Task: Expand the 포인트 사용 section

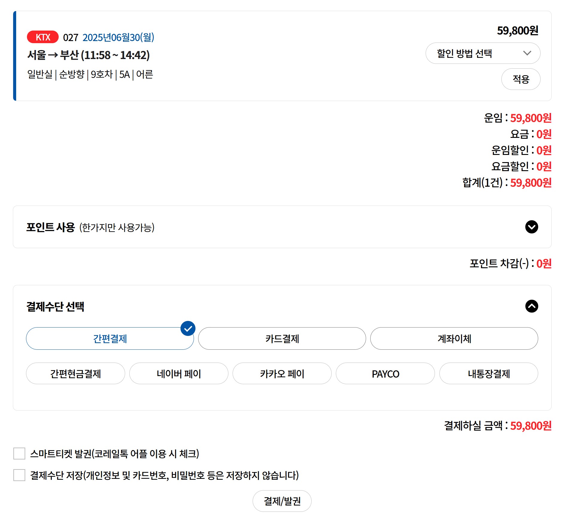Action: (x=532, y=227)
